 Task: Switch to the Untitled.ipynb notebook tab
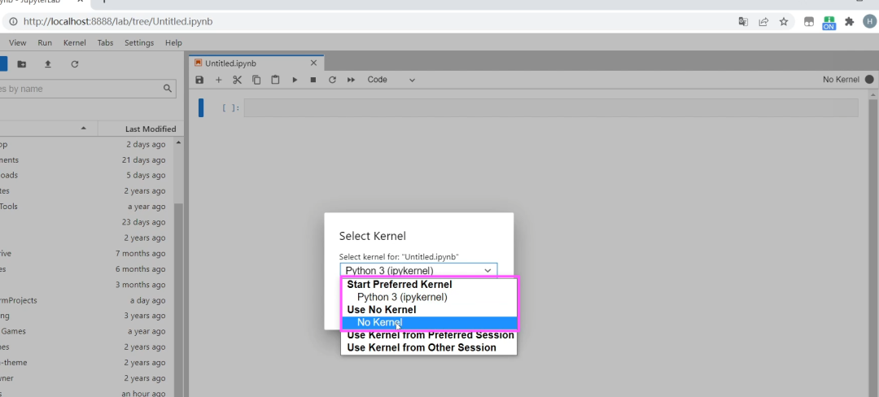click(x=256, y=63)
